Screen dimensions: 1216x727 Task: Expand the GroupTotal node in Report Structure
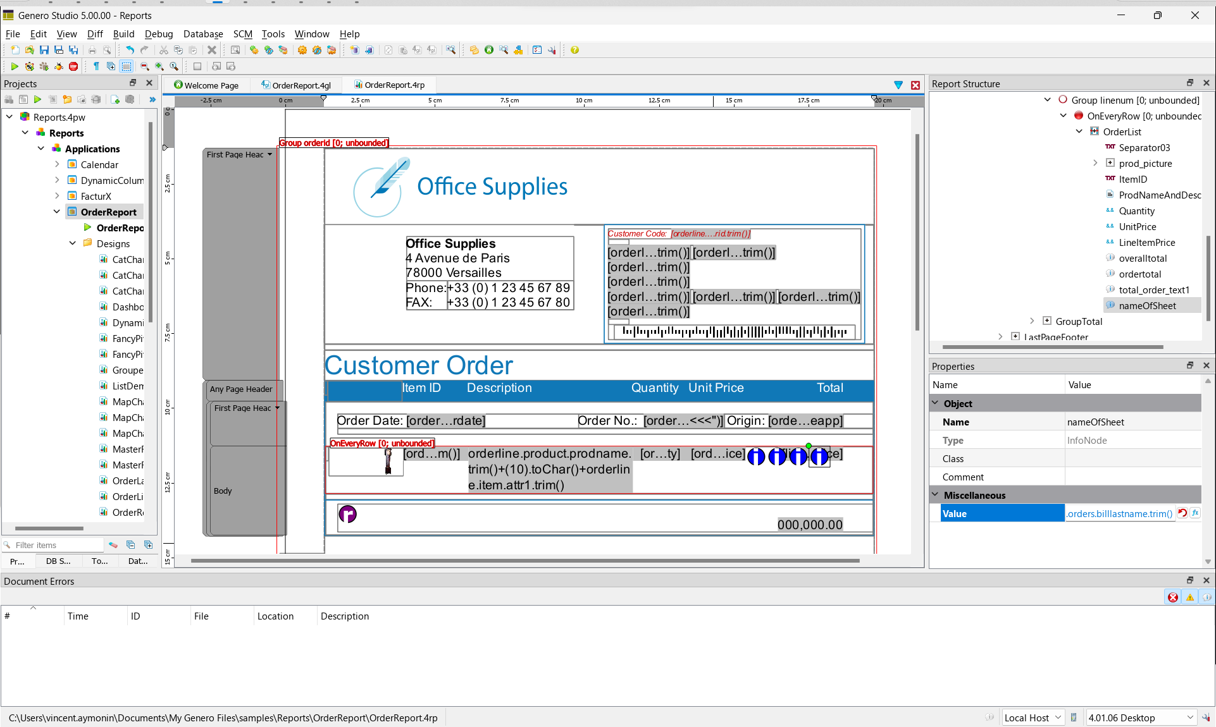point(1032,321)
